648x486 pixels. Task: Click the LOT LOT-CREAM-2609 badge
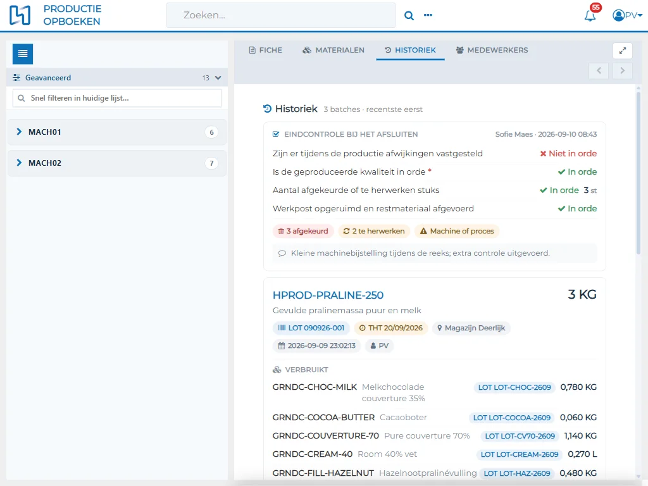pyautogui.click(x=520, y=454)
